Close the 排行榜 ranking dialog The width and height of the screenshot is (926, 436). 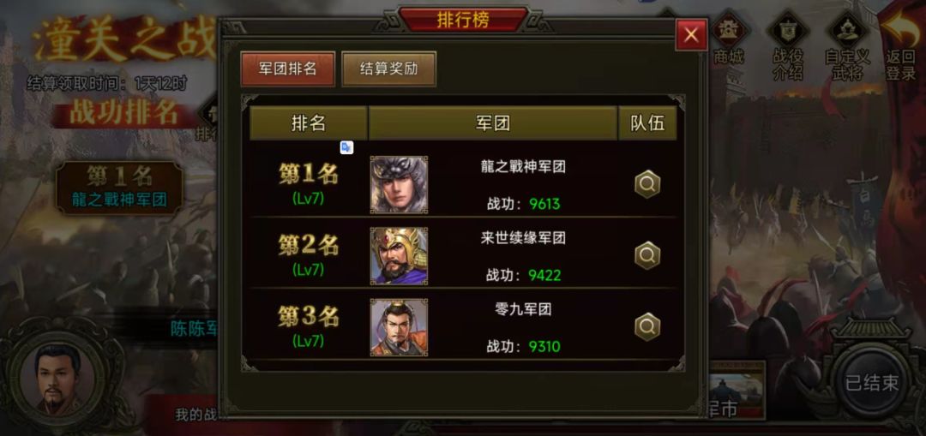691,35
